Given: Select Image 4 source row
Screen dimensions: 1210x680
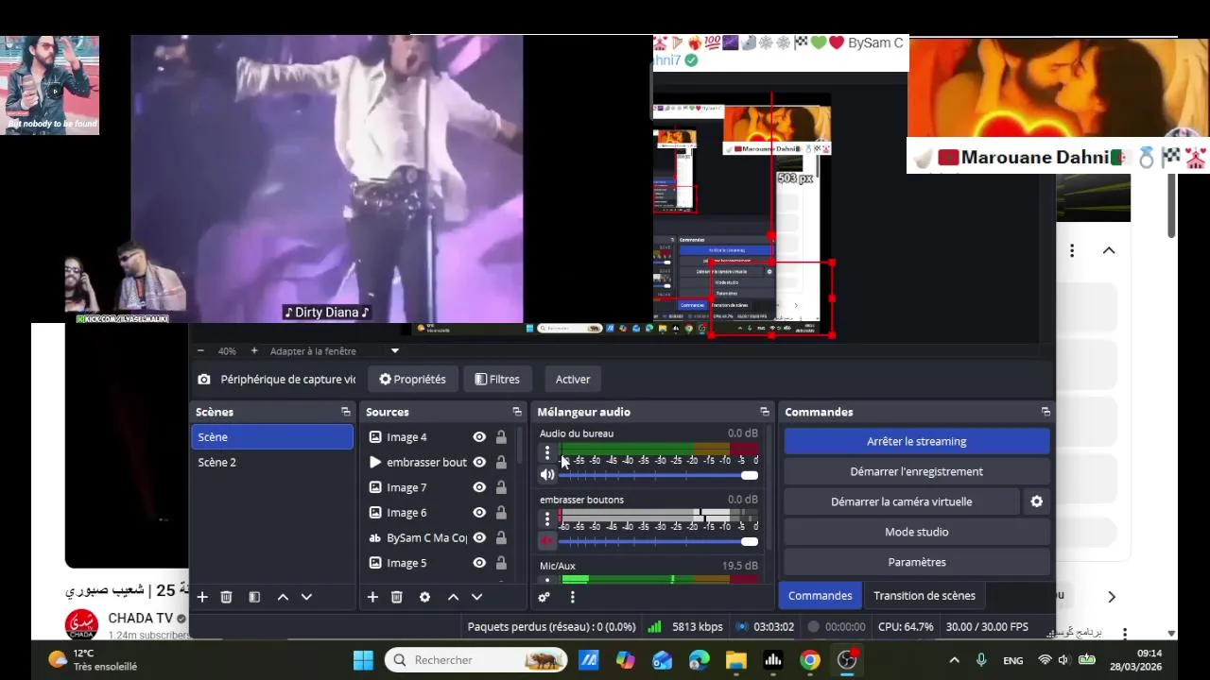Looking at the screenshot, I should 439,437.
